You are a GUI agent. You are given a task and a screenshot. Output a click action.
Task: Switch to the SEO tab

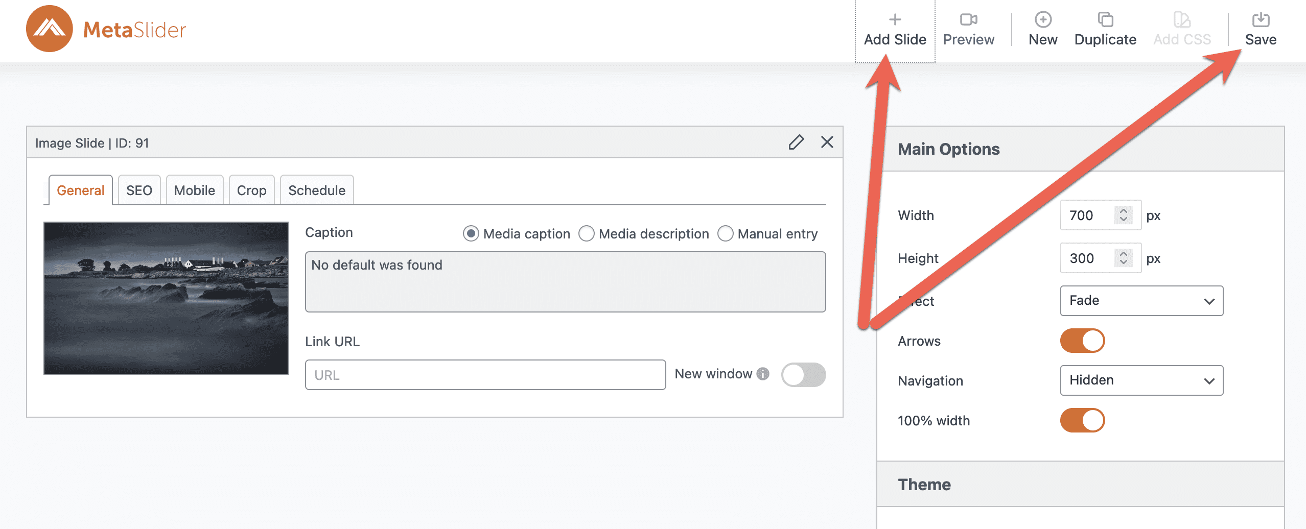pos(139,190)
